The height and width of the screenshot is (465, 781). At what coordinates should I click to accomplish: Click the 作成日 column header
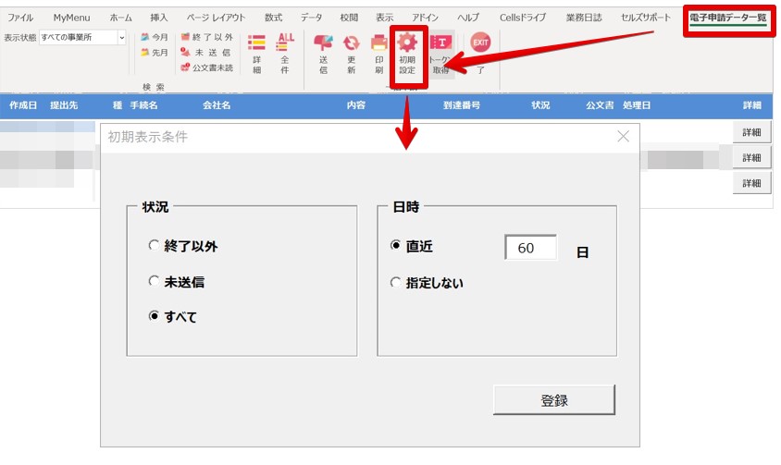click(x=23, y=105)
